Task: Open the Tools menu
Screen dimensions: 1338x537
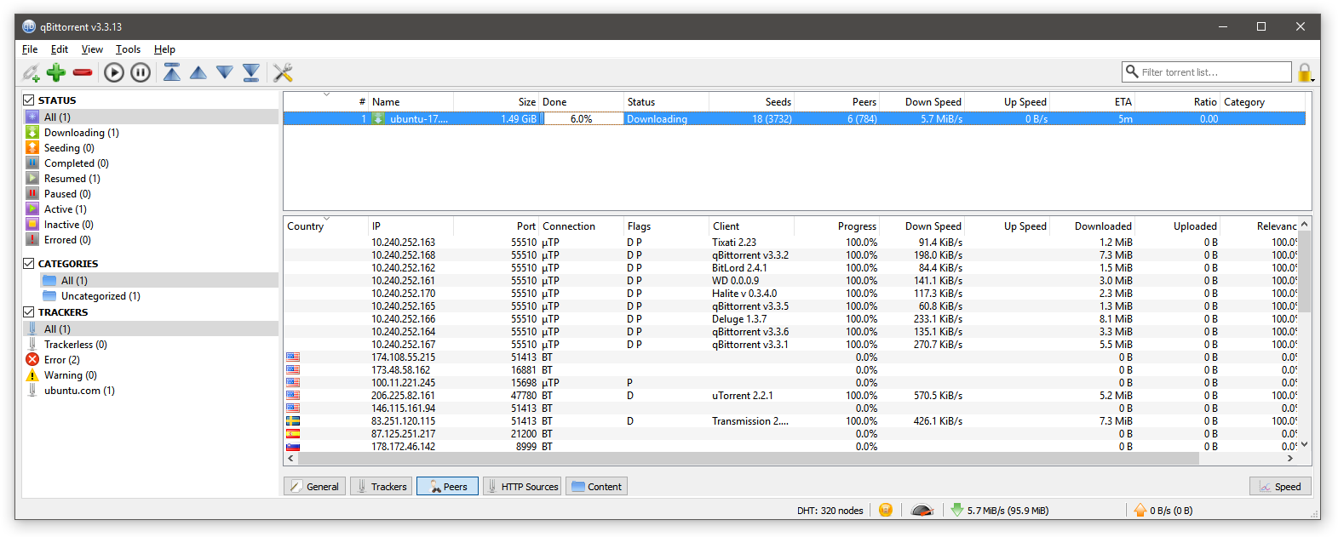Action: pos(128,49)
